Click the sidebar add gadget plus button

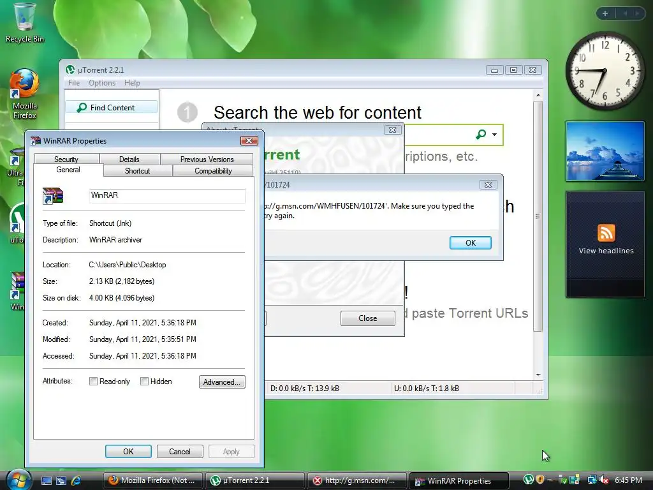pyautogui.click(x=605, y=13)
